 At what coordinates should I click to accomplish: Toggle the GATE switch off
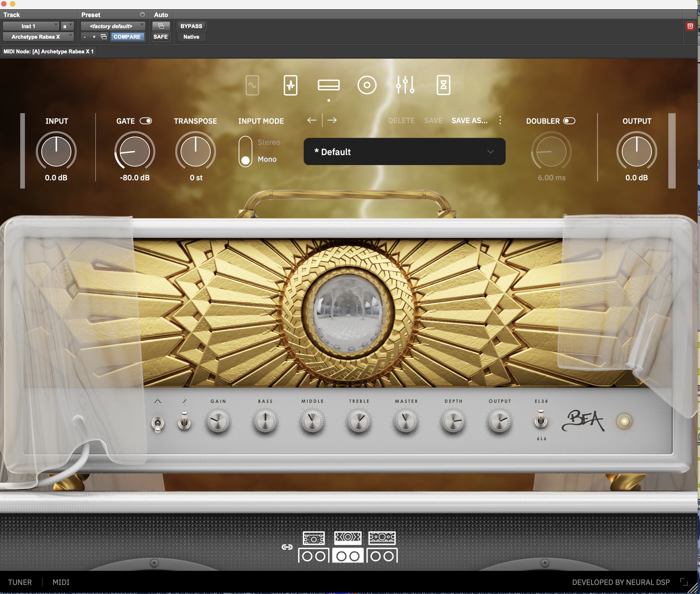[x=146, y=121]
